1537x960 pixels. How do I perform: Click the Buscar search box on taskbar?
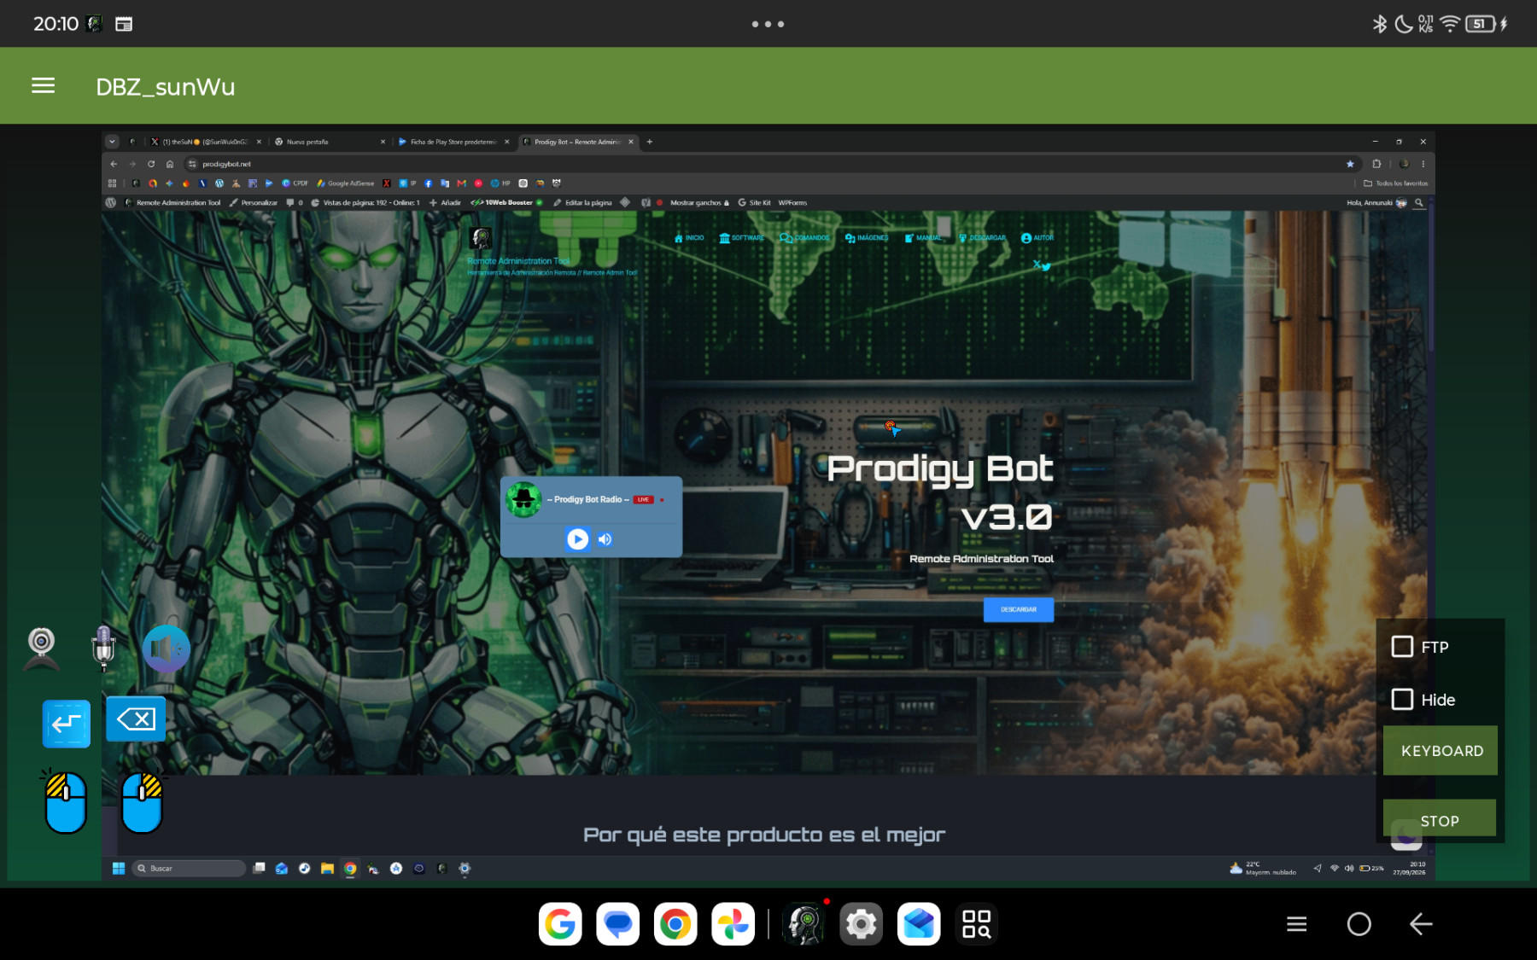click(x=190, y=869)
